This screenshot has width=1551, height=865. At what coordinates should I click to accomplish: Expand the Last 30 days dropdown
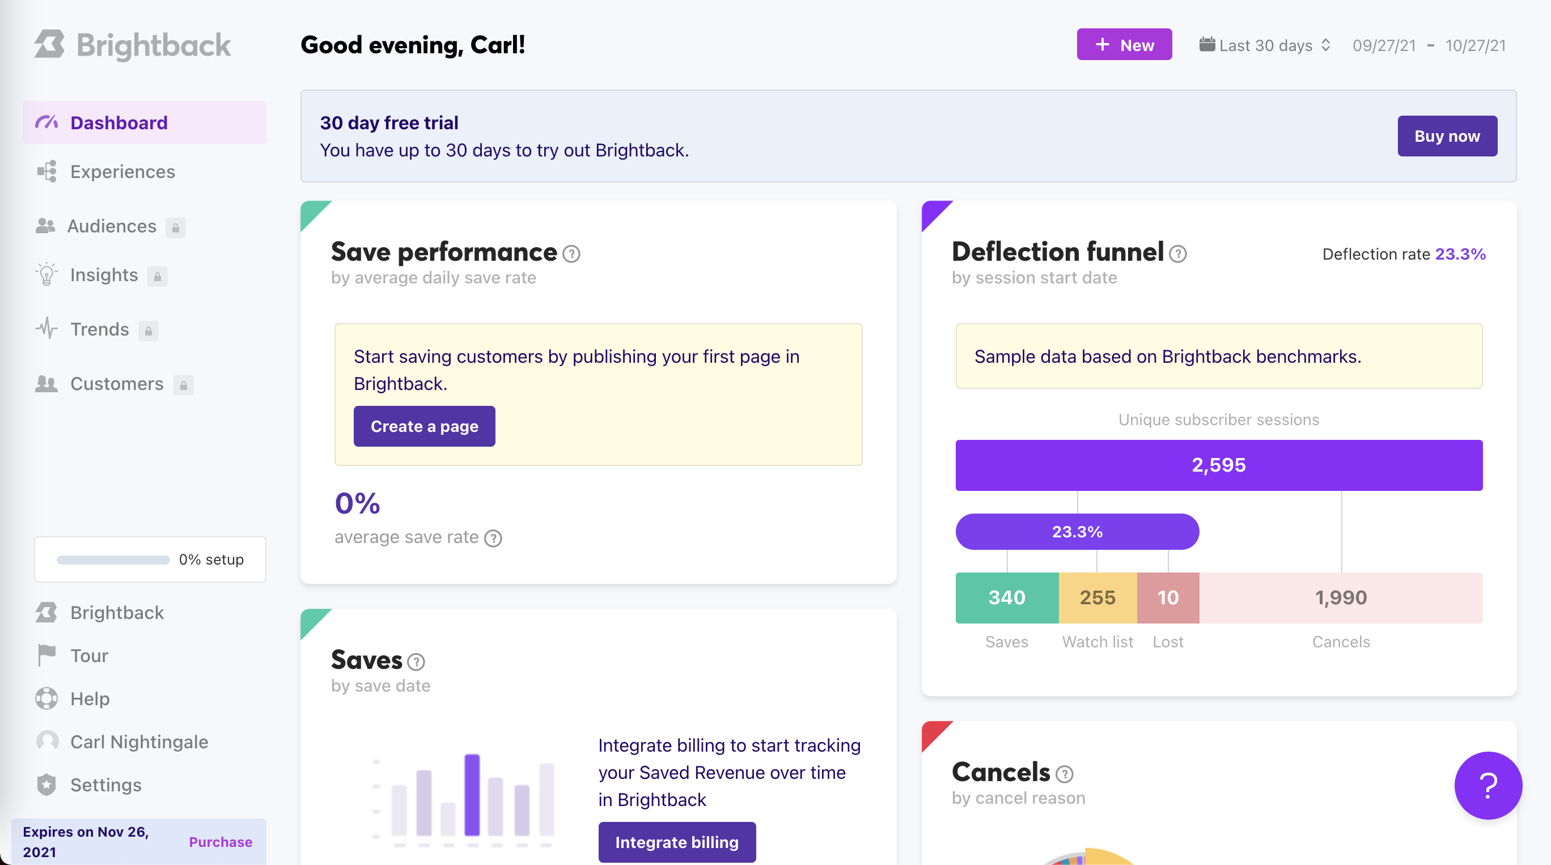(1273, 46)
